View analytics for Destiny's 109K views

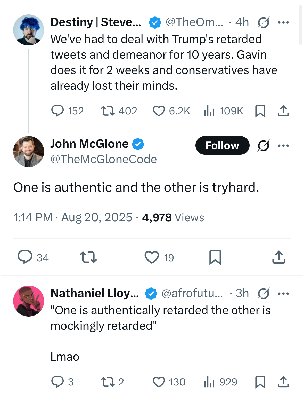coord(209,111)
